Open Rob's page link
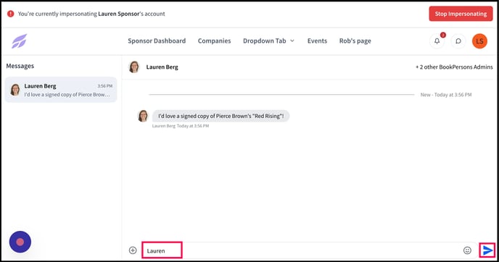The width and height of the screenshot is (499, 262). click(355, 41)
